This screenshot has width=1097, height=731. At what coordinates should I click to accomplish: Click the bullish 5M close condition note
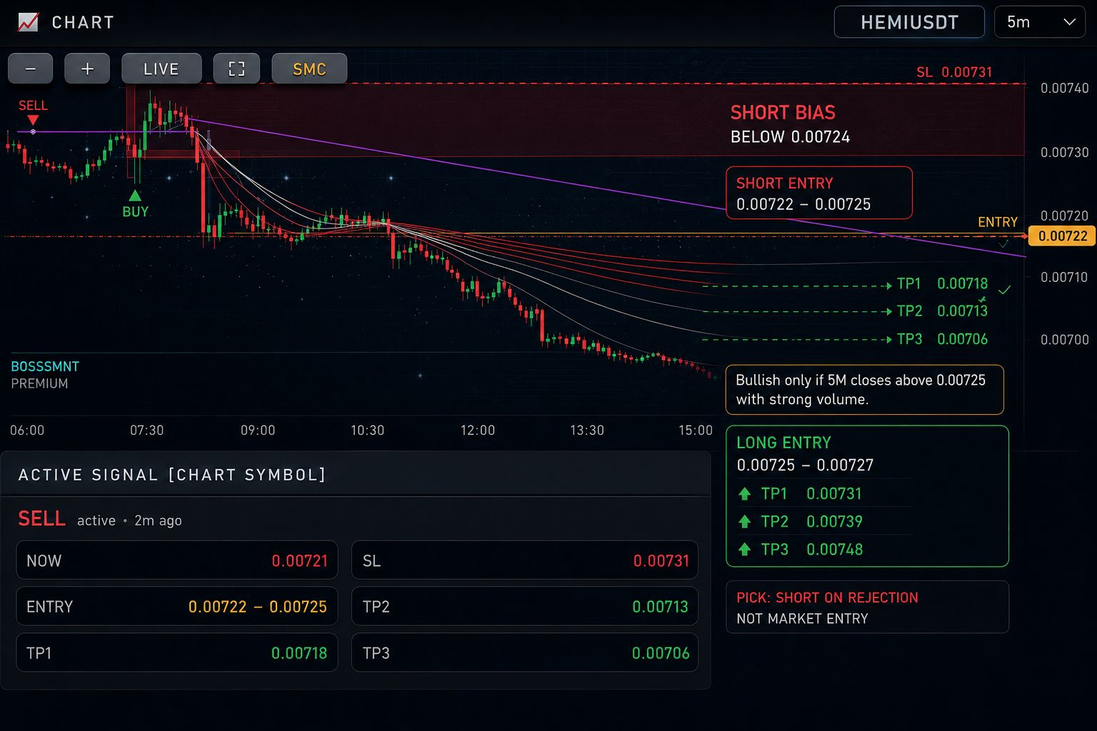tap(865, 390)
